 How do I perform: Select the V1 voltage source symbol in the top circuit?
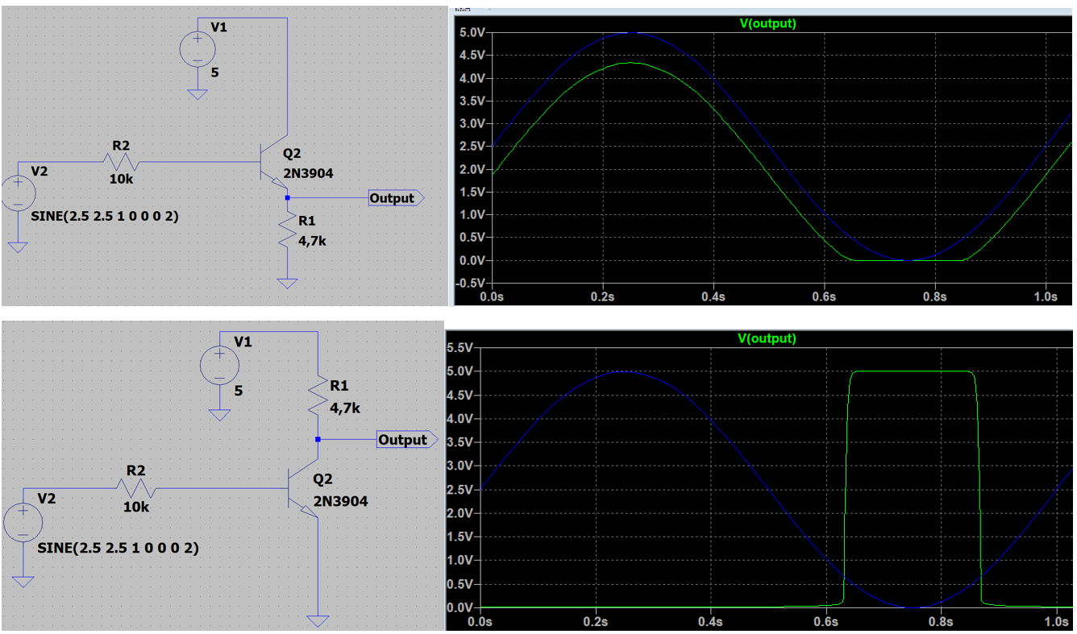[x=198, y=48]
